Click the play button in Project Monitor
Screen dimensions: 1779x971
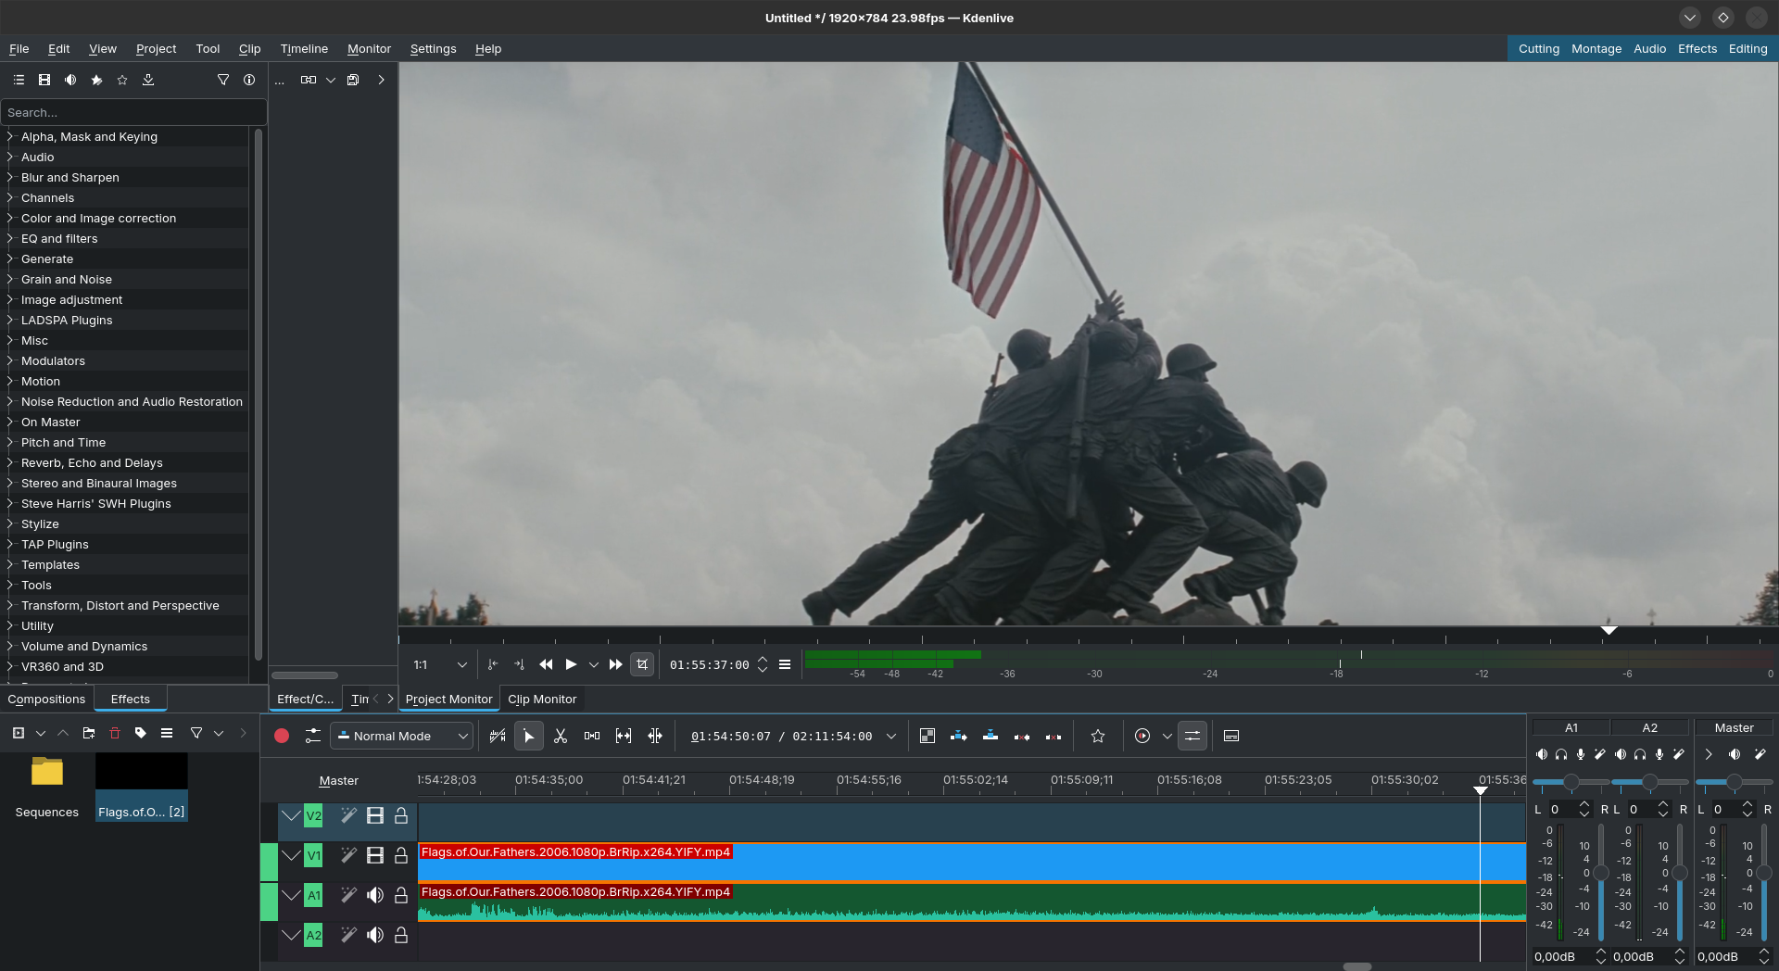coord(571,664)
